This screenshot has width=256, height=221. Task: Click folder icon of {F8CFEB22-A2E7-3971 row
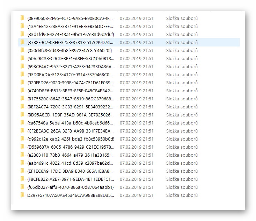22,179
